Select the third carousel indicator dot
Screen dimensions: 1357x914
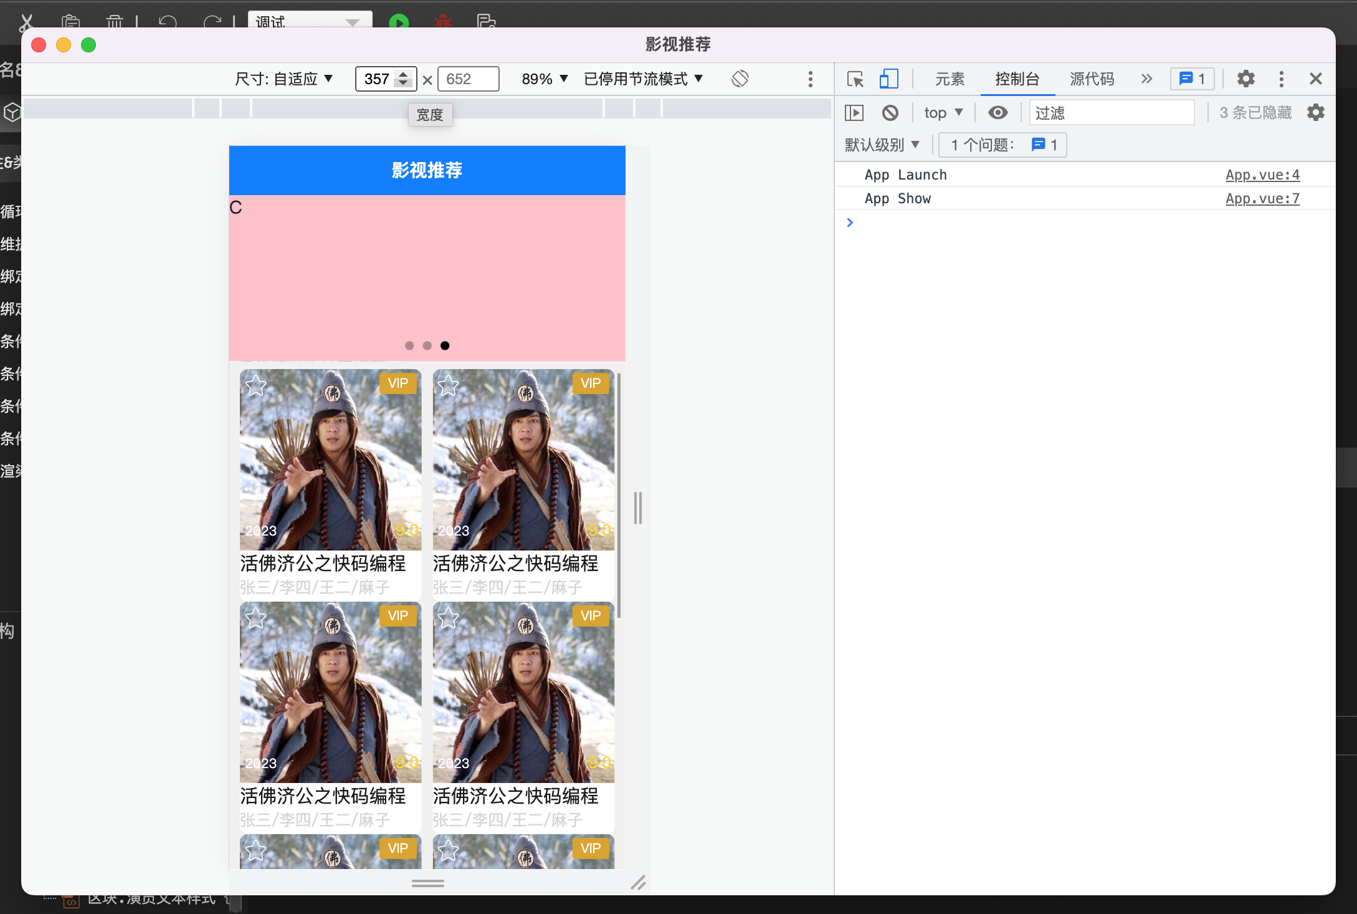[x=445, y=345]
